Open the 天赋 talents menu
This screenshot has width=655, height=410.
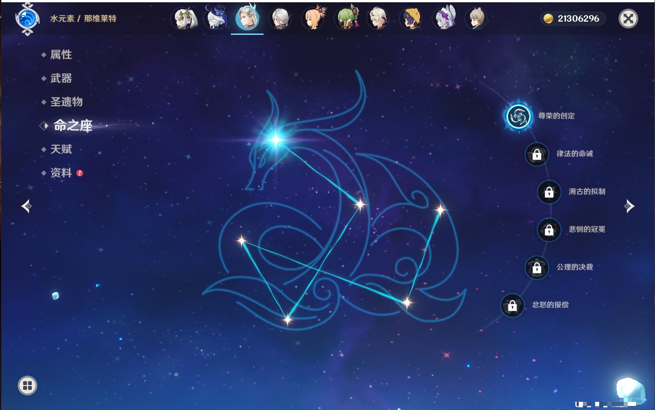pos(61,149)
